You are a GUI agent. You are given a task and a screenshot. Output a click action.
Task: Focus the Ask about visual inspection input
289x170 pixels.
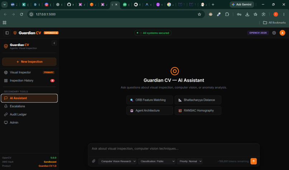pyautogui.click(x=174, y=148)
